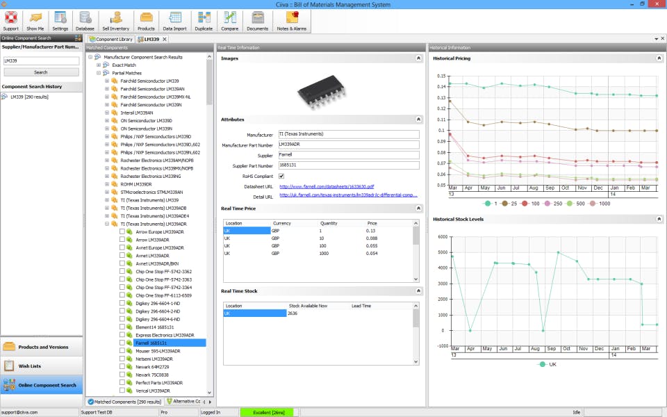
Task: Open Notes & Alarms from toolbar
Action: 292,20
